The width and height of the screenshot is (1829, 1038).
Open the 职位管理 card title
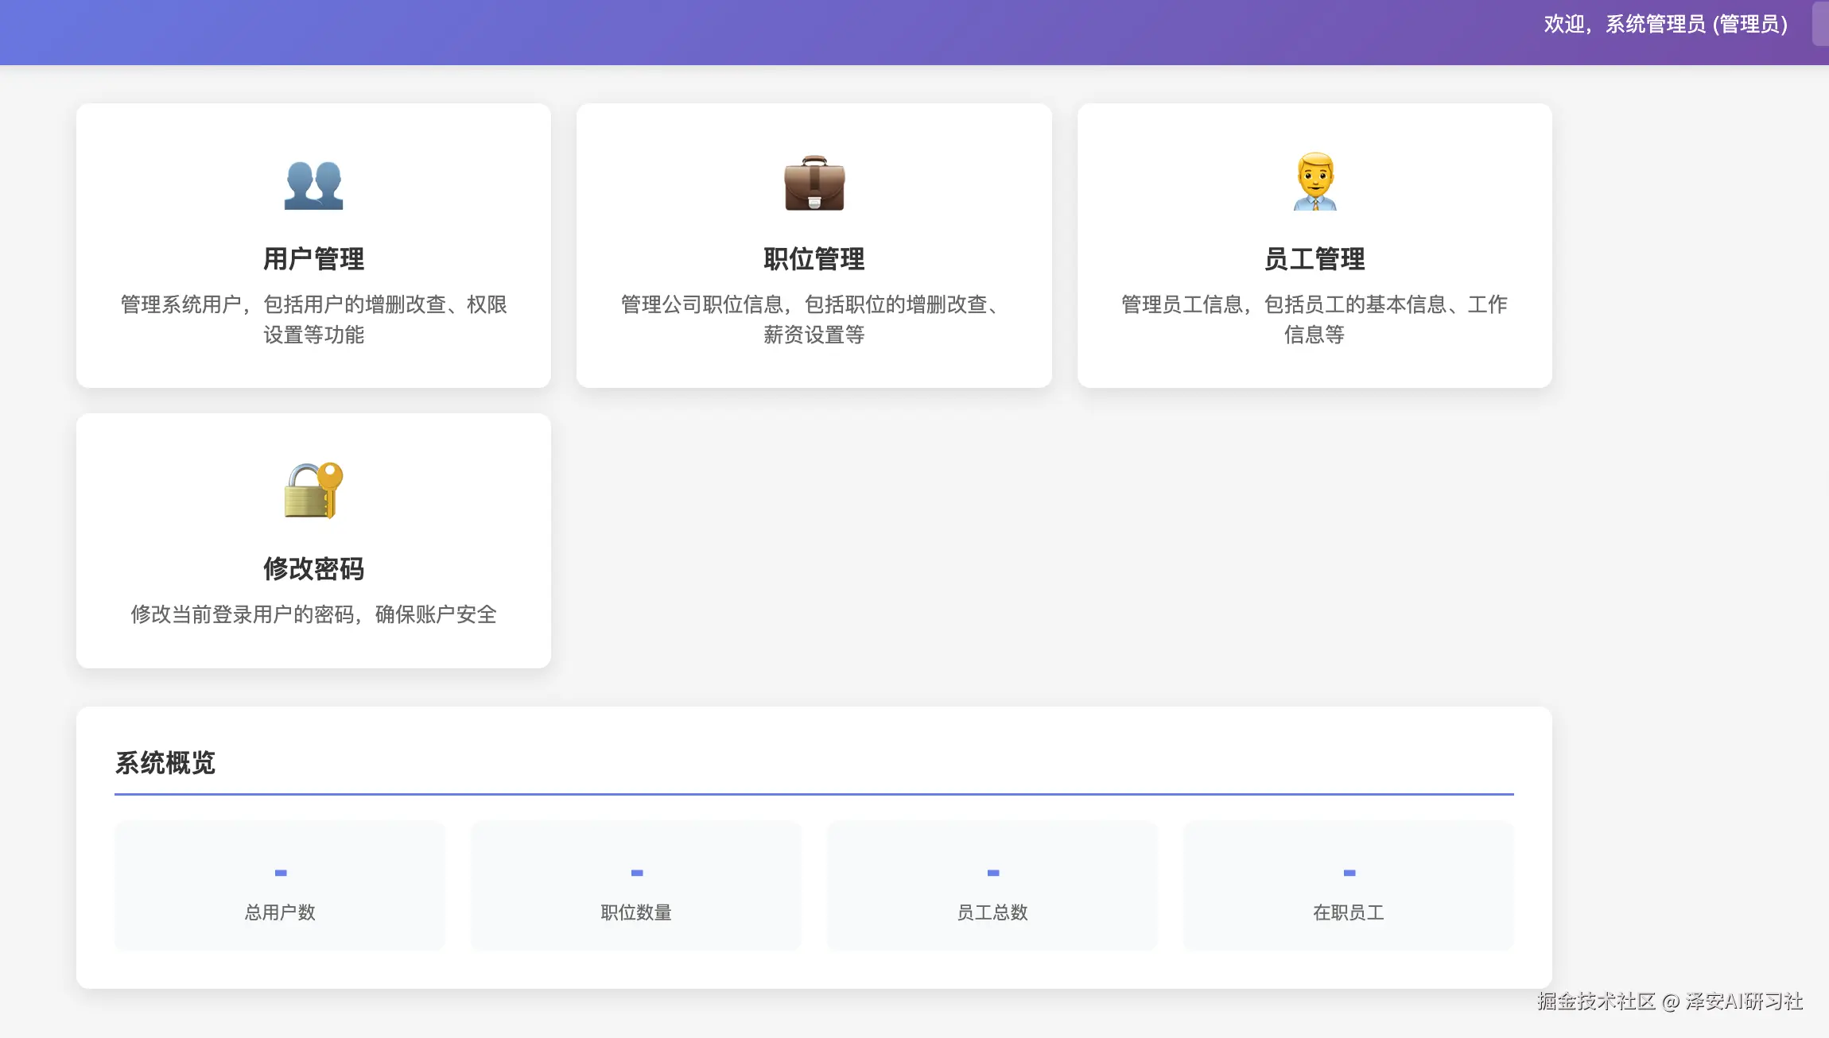pos(814,259)
